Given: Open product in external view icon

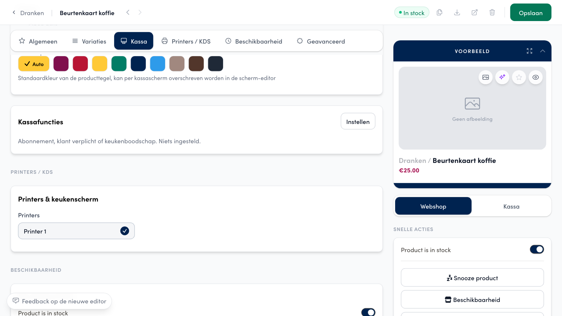Looking at the screenshot, I should [475, 13].
